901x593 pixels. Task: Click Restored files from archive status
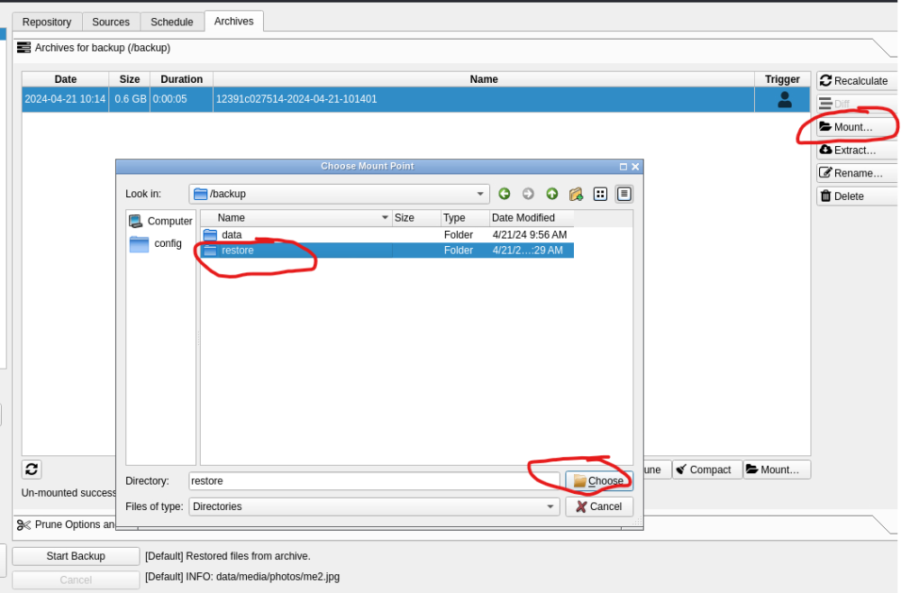click(228, 556)
